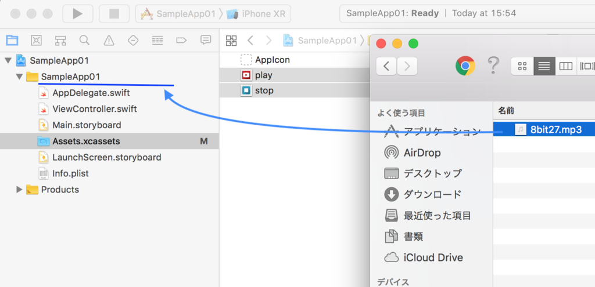
Task: Click Chrome icon in Finder toolbar
Action: [465, 66]
